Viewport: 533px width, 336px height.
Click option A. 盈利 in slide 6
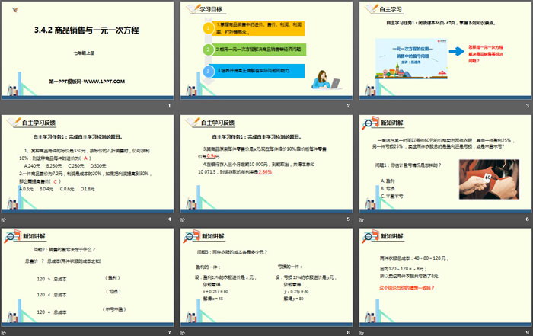[388, 181]
